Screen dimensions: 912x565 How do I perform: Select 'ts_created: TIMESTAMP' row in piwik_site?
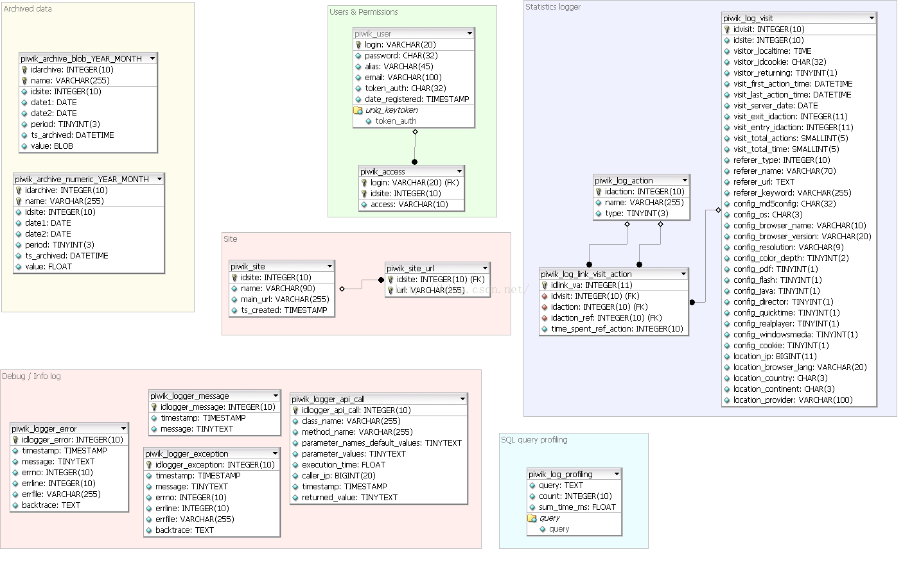[282, 310]
